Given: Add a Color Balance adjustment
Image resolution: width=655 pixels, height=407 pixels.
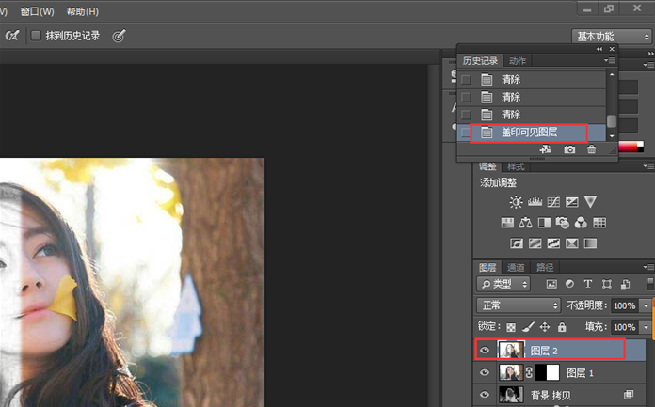Looking at the screenshot, I should 525,223.
